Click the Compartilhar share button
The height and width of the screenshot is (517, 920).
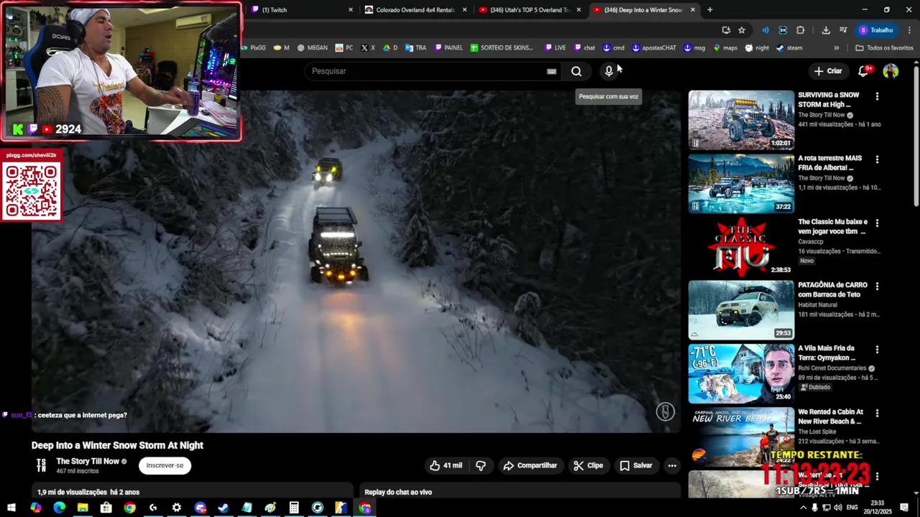click(530, 465)
